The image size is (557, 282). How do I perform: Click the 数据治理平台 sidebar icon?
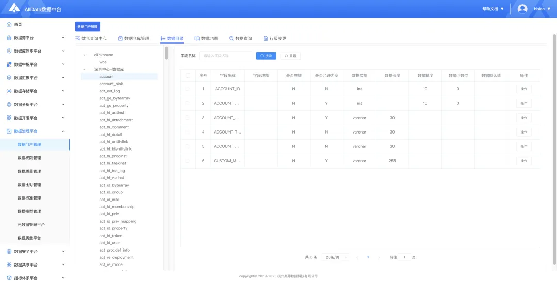pyautogui.click(x=9, y=131)
